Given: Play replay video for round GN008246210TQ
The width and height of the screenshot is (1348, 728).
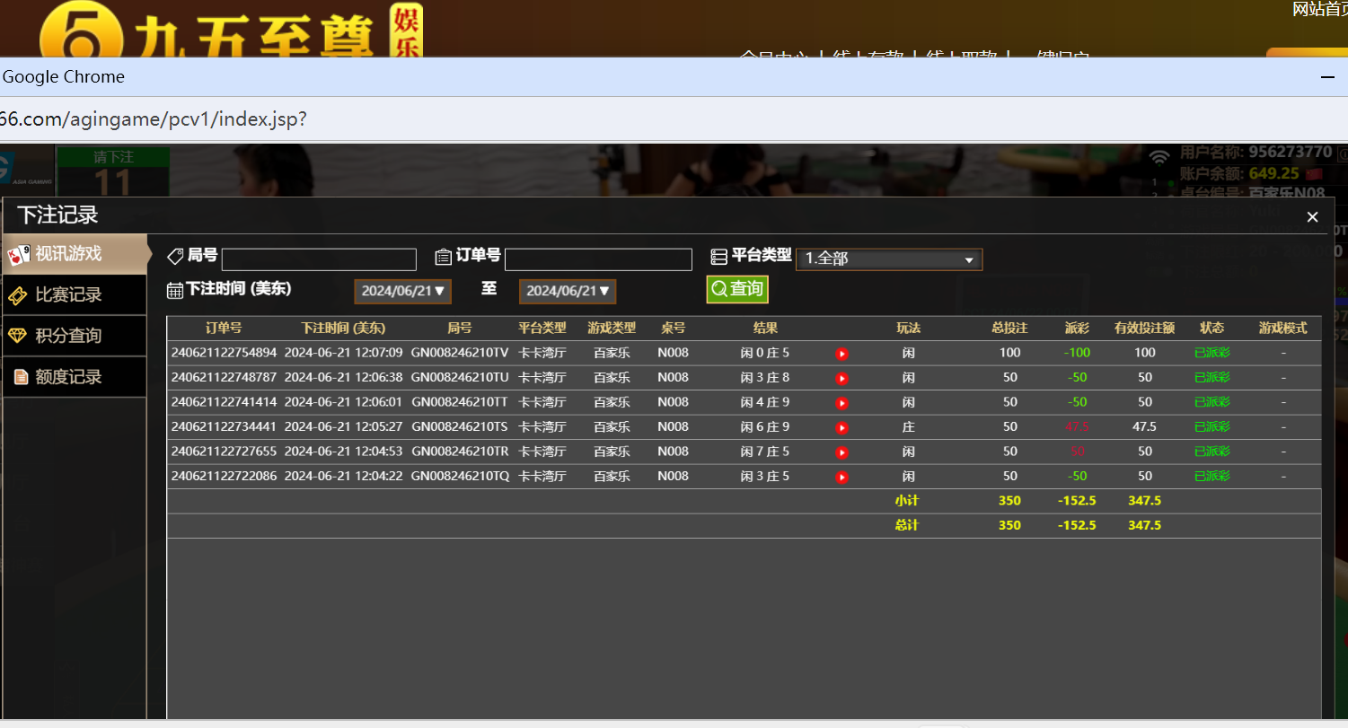Looking at the screenshot, I should (841, 478).
